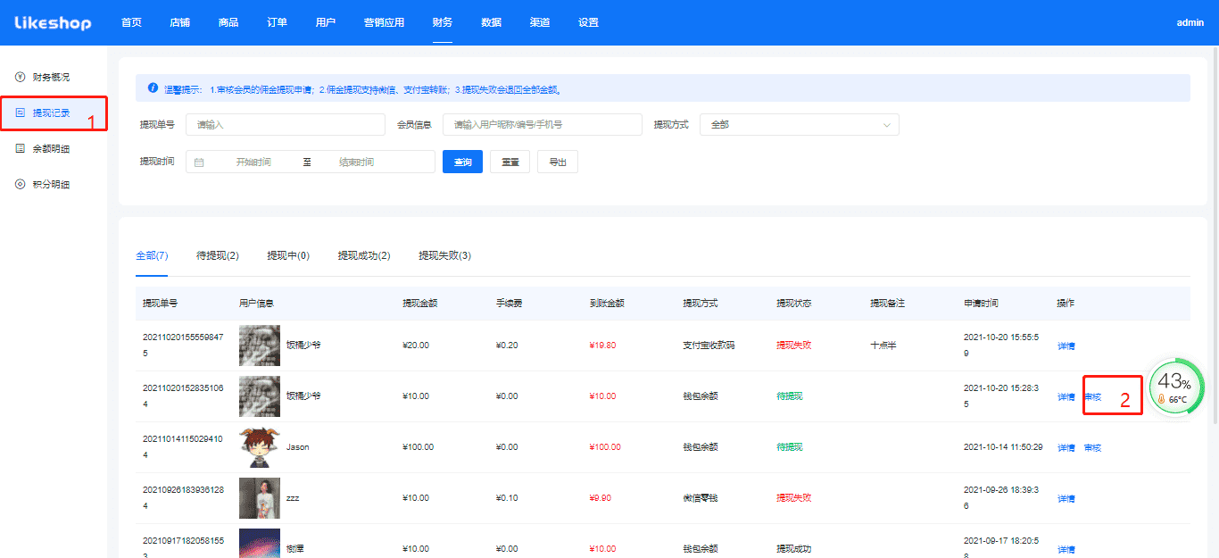Open 余额明细 via its list icon
The height and width of the screenshot is (558, 1219).
coord(20,148)
